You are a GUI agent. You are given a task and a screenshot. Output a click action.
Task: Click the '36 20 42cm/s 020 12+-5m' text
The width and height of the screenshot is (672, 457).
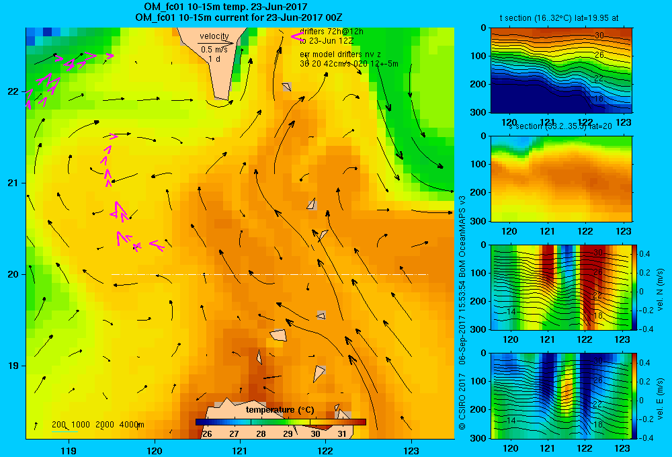click(349, 64)
